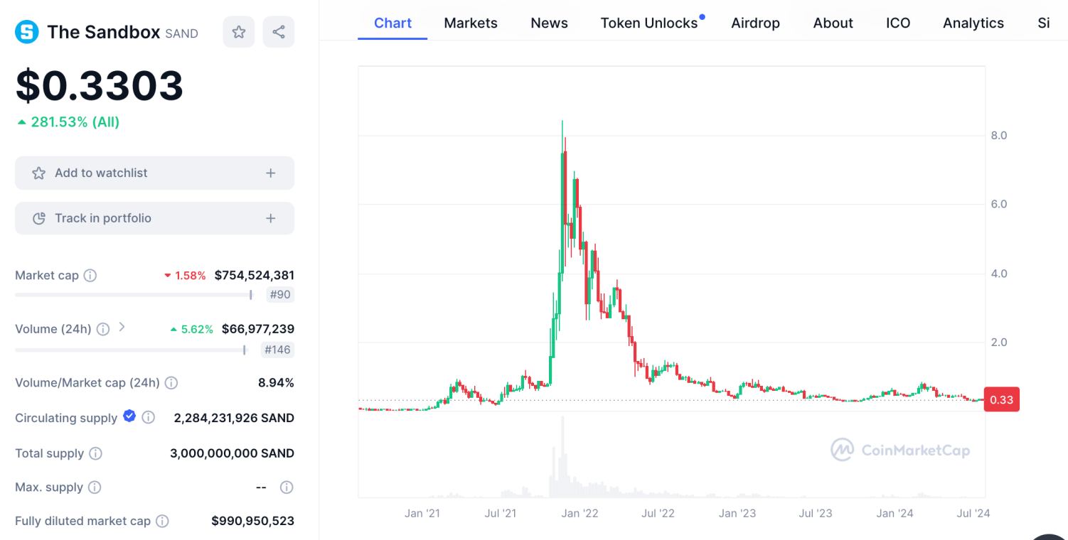Screen dimensions: 1068x540
Task: Click the Jul '24 axis label
Action: tap(973, 513)
